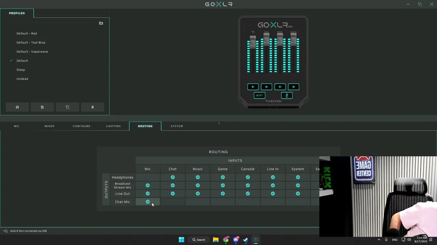This screenshot has height=245, width=437.
Task: Uncheck Mic to Line Out routing
Action: coord(147,194)
